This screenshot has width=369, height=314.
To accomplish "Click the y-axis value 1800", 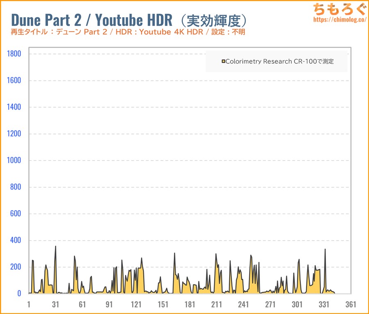I will (14, 54).
